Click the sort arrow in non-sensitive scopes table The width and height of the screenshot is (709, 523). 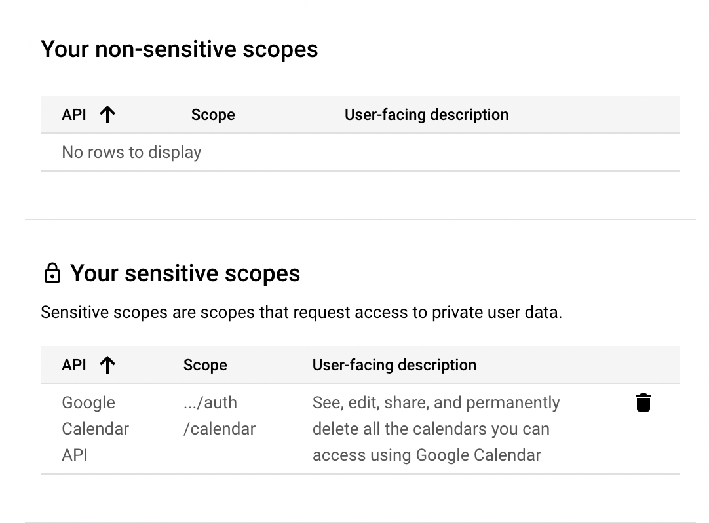coord(107,115)
